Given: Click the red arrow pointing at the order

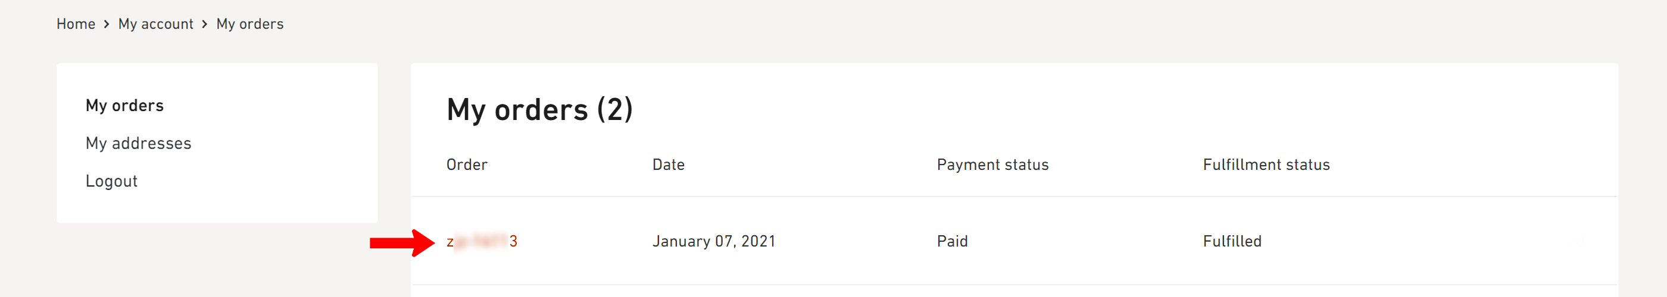Looking at the screenshot, I should coord(401,243).
